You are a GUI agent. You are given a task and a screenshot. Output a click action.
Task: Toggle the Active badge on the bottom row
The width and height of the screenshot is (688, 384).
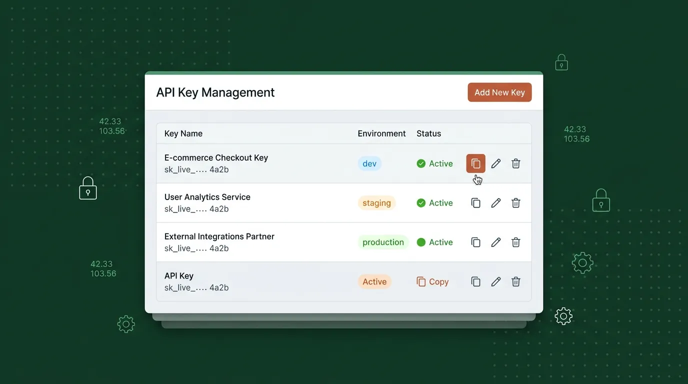[x=374, y=281]
